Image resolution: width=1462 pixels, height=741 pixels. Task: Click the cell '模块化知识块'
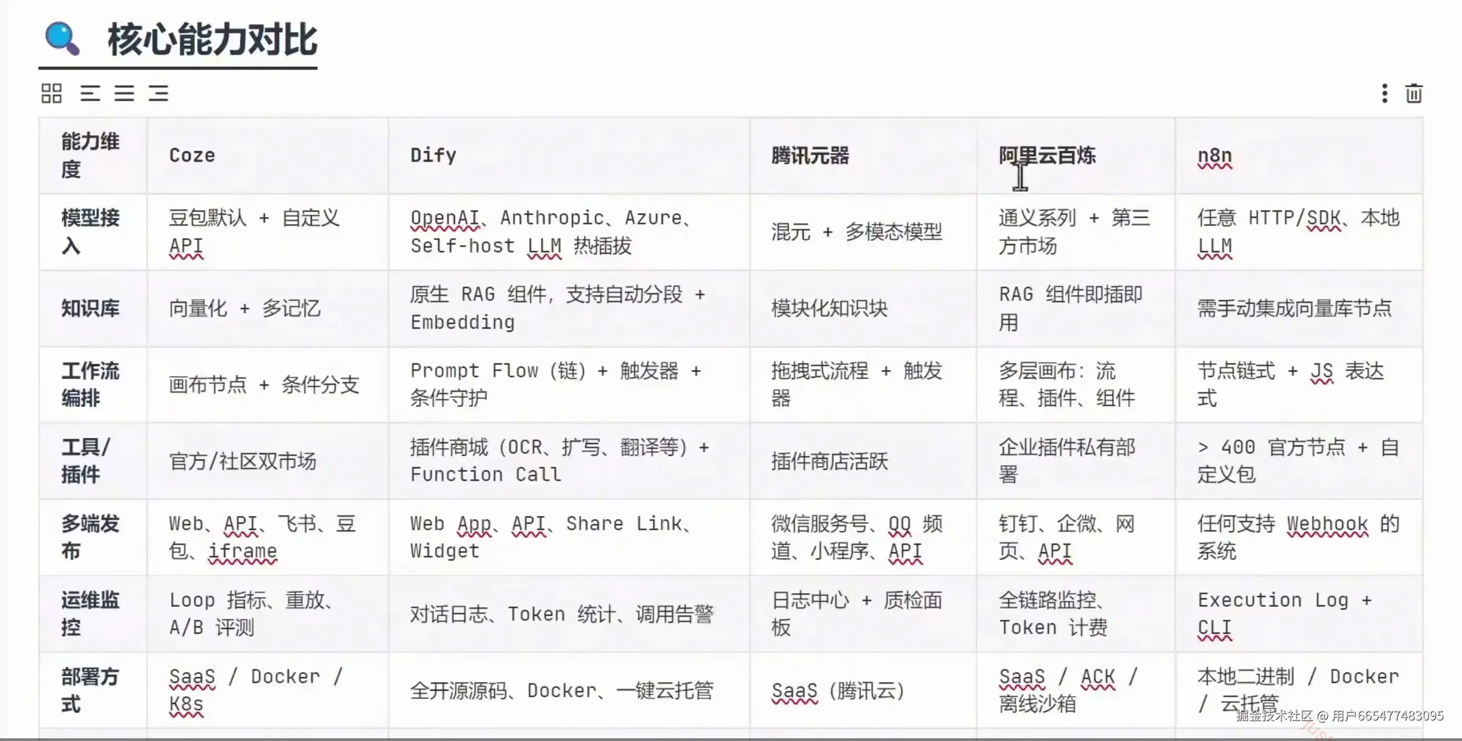pyautogui.click(x=863, y=308)
